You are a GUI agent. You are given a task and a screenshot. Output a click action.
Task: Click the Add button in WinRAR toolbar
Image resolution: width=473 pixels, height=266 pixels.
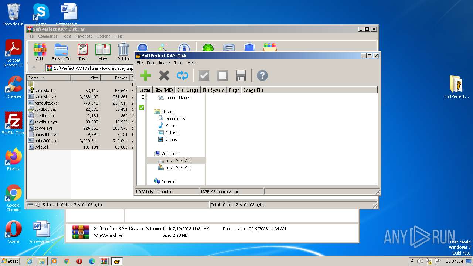40,52
